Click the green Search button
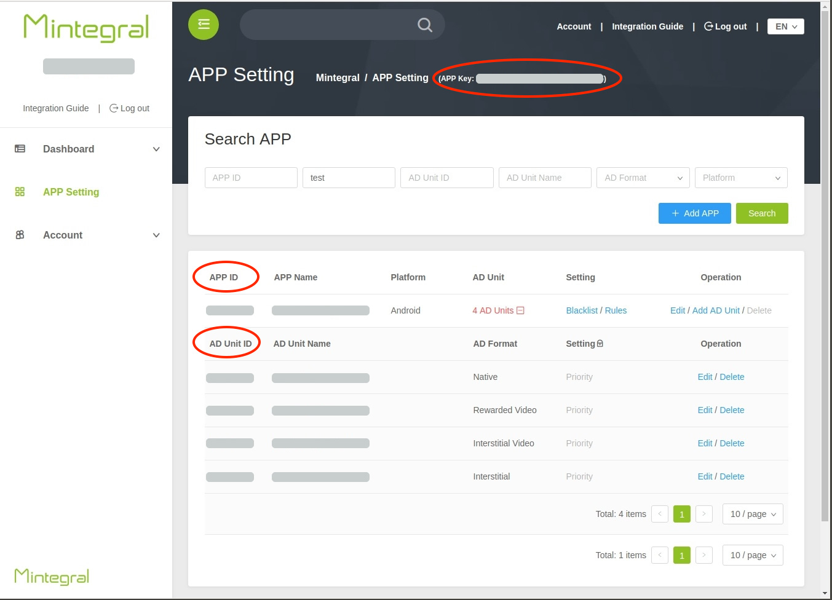The height and width of the screenshot is (600, 832). (762, 213)
